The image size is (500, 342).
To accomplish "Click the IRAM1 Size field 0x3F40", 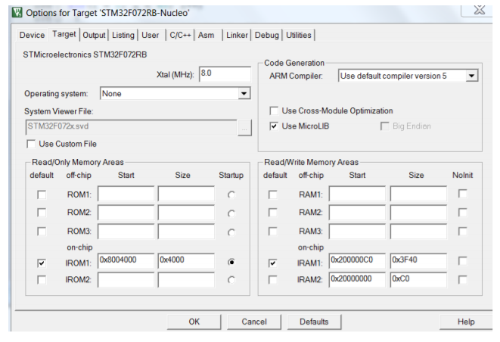I will tap(418, 260).
